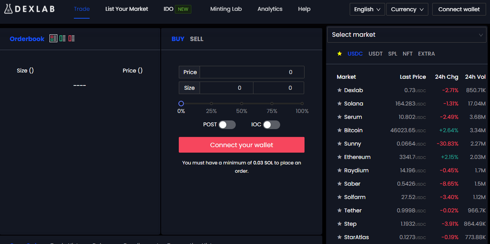The height and width of the screenshot is (244, 490).
Task: Favorite the Solana market star
Action: (x=340, y=104)
